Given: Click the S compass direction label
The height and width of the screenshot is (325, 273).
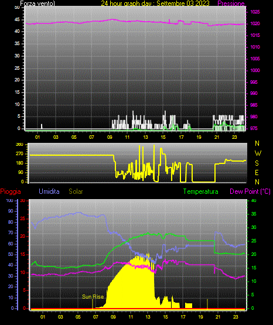Looking at the screenshot, I should 257,163.
